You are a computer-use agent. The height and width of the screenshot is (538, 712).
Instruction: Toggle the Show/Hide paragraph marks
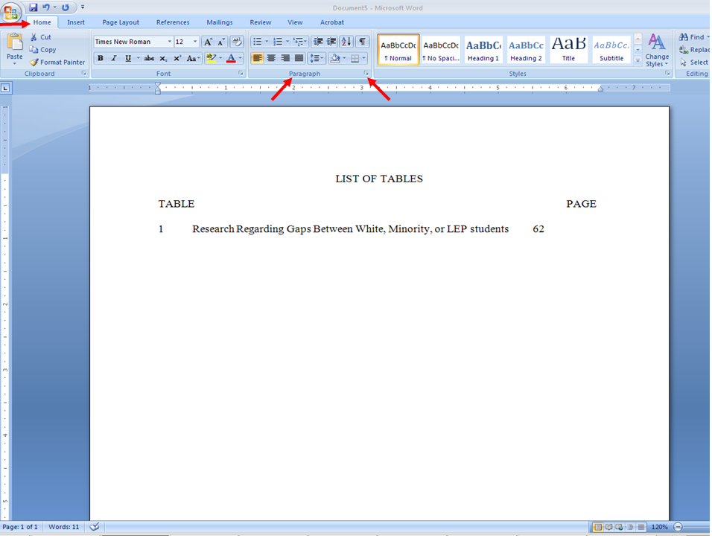click(x=360, y=41)
